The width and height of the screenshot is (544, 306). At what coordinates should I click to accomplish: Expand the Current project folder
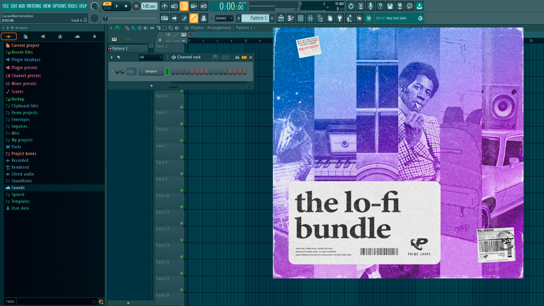point(25,45)
